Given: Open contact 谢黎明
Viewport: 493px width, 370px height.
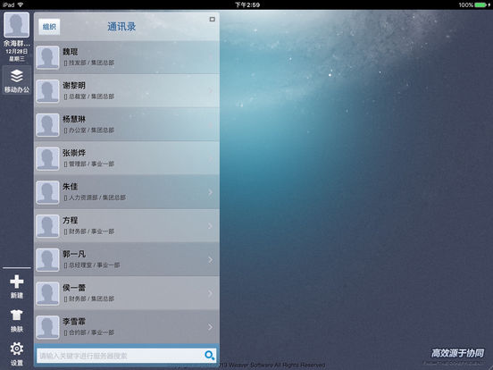Looking at the screenshot, I should [127, 91].
